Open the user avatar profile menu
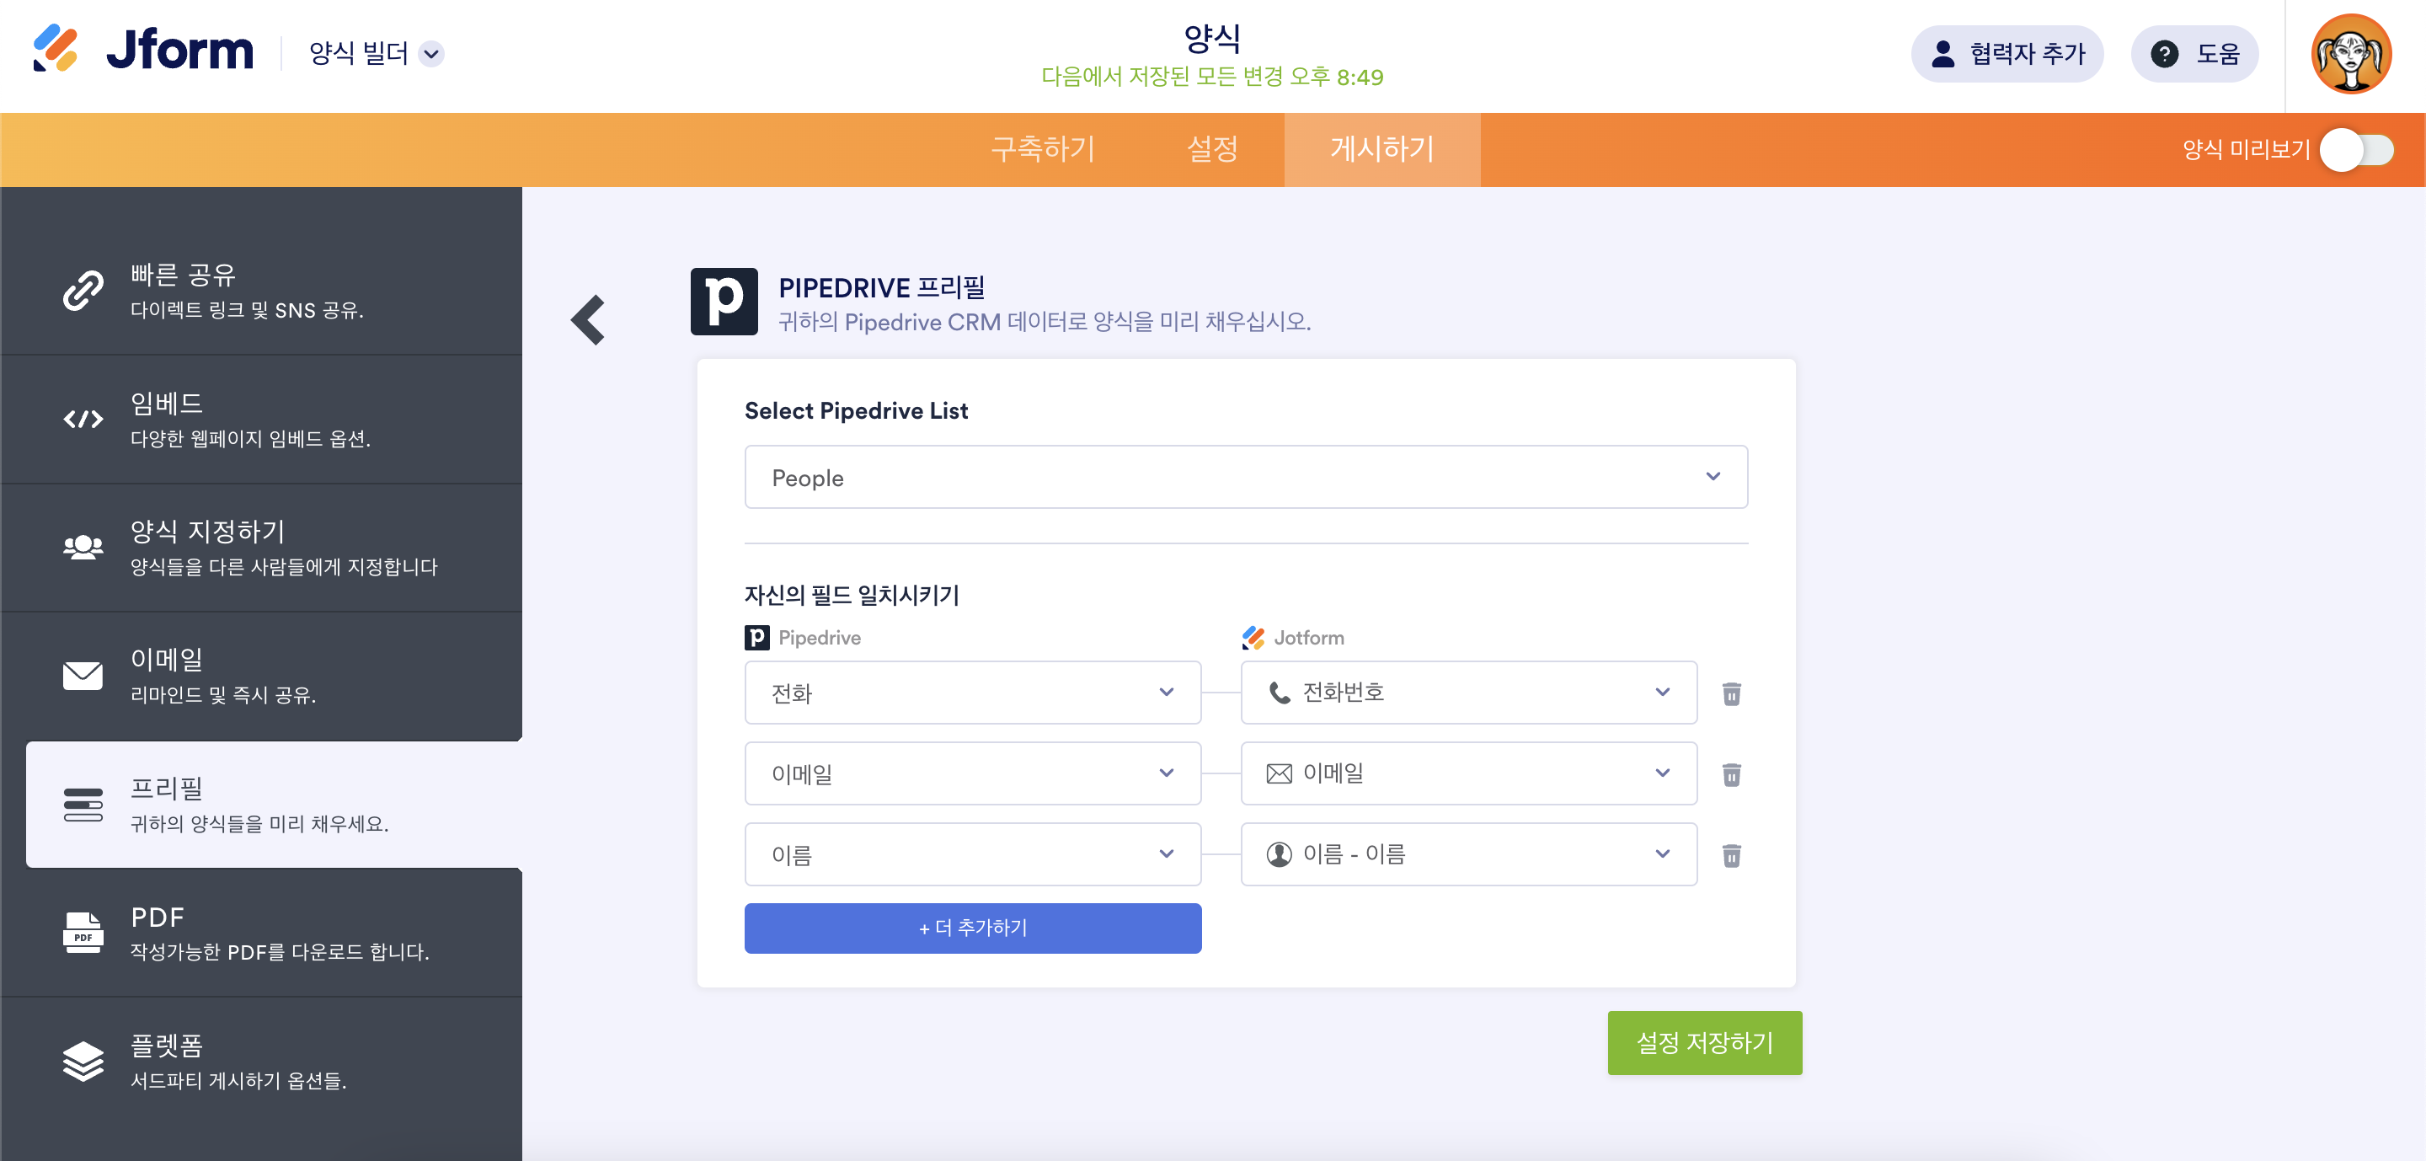The width and height of the screenshot is (2426, 1161). click(2351, 55)
